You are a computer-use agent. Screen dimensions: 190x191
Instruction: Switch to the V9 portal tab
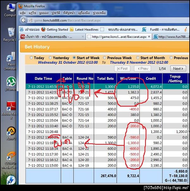pyautogui.click(x=52, y=37)
